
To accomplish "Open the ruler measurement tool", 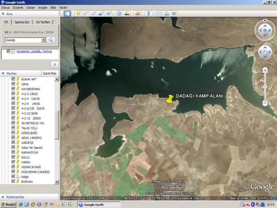I will (149, 14).
